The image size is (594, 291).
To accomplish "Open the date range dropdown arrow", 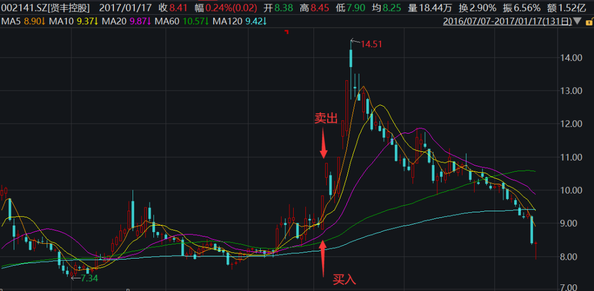I will click(577, 21).
